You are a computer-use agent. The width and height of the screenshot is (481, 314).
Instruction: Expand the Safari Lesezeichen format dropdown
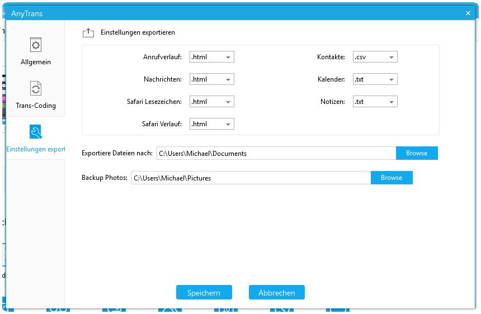pyautogui.click(x=211, y=102)
